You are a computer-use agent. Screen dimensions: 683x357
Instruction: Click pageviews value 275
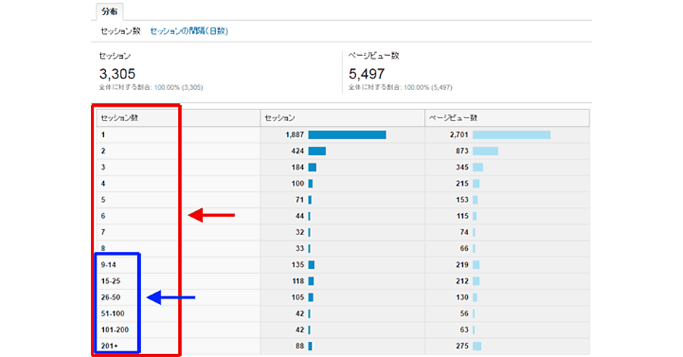[462, 346]
